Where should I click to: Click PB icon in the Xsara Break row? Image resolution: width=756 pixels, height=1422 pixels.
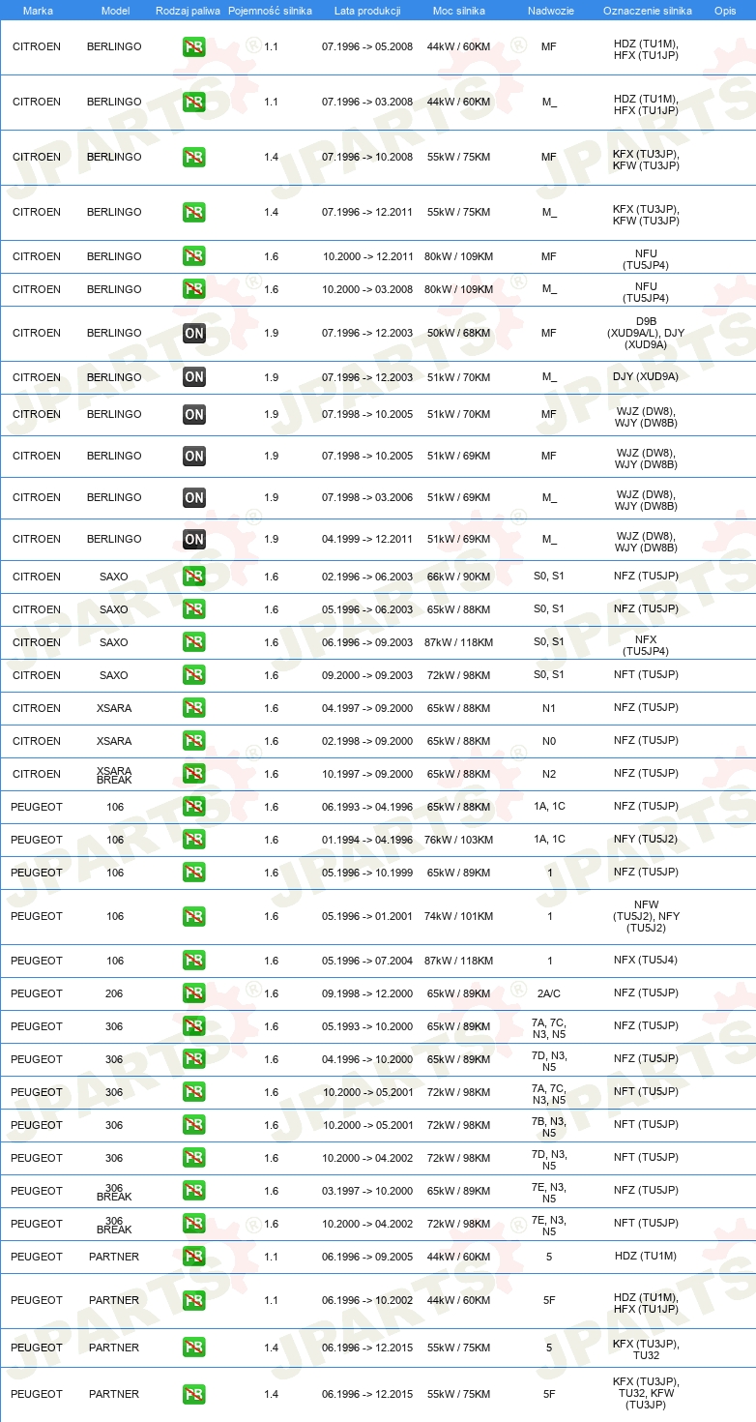point(194,774)
